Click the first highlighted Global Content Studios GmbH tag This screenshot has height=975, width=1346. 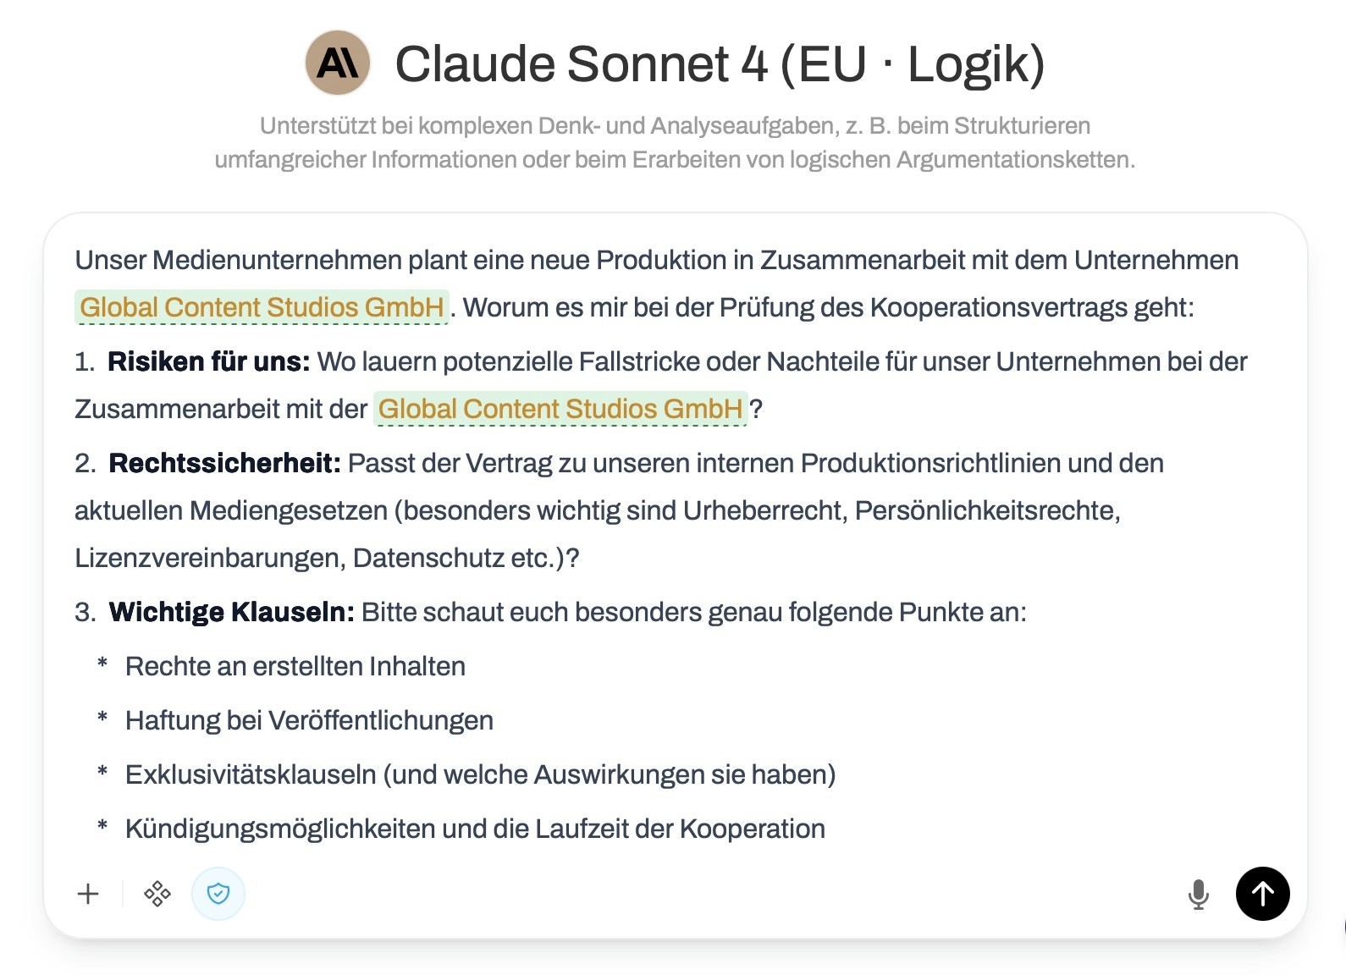262,307
